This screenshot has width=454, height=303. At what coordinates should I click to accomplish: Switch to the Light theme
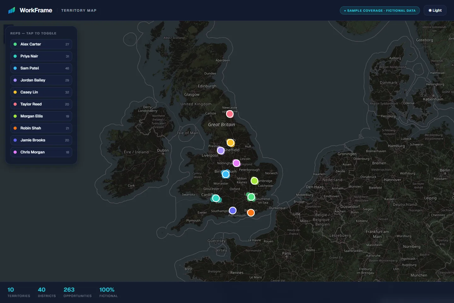[x=435, y=10]
